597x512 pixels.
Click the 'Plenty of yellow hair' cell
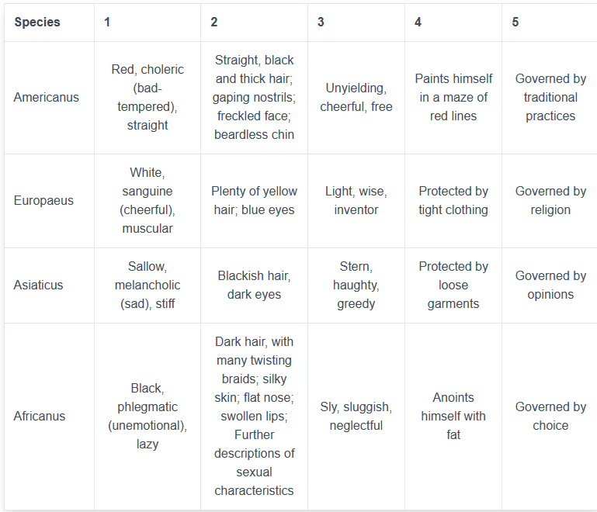pos(254,200)
